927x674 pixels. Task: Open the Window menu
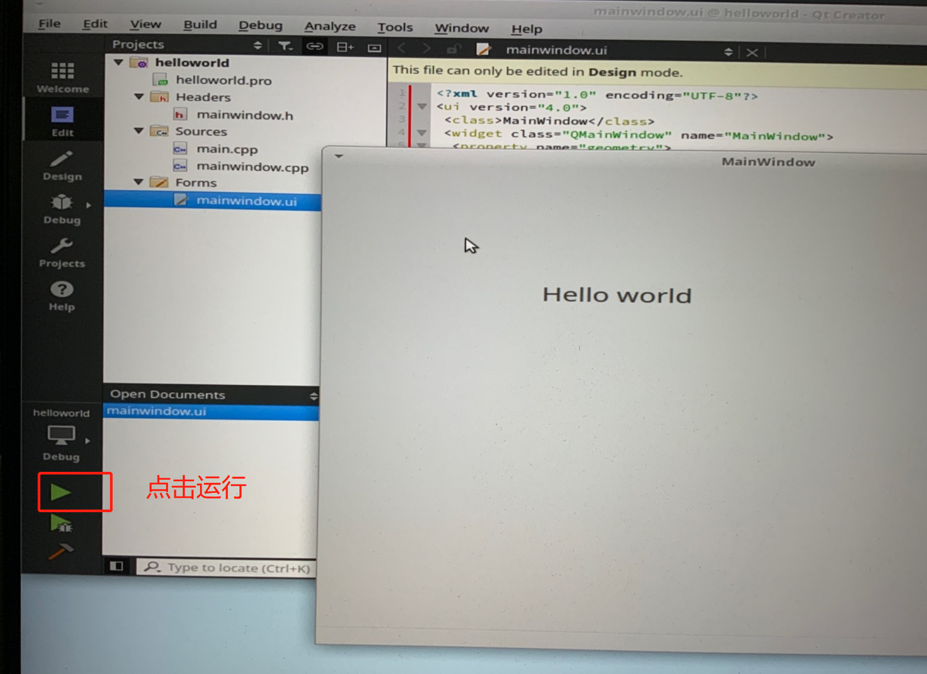point(461,28)
